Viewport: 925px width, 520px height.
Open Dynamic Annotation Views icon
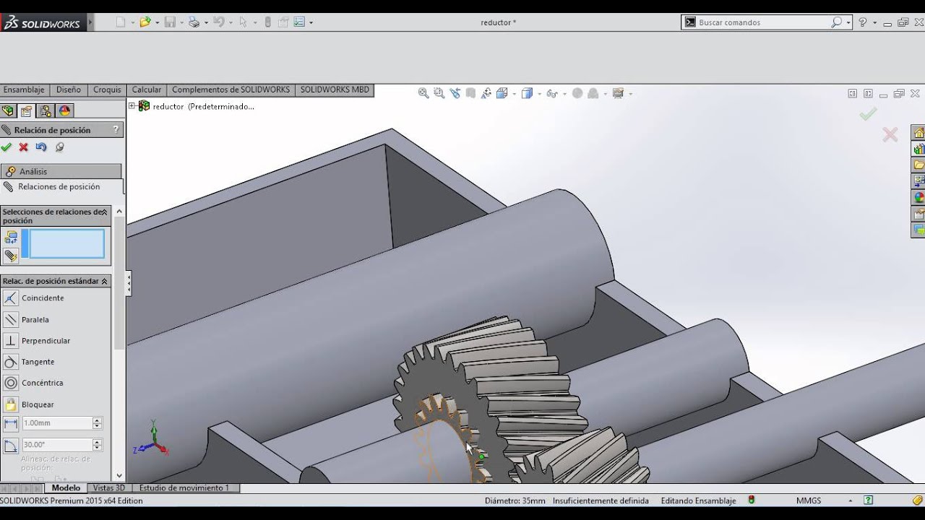[x=486, y=93]
